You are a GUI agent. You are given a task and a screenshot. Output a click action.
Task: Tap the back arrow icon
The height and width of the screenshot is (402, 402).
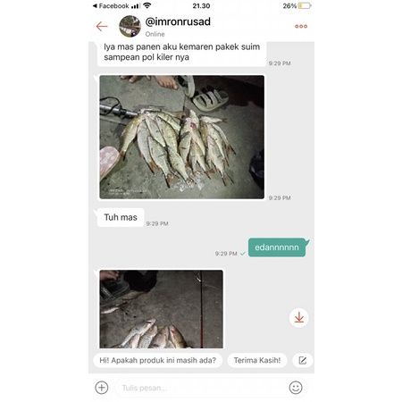click(x=102, y=26)
